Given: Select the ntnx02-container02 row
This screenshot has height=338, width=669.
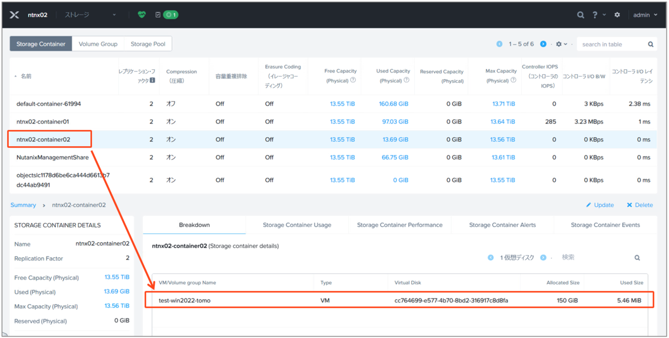Looking at the screenshot, I should (333, 139).
